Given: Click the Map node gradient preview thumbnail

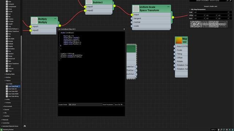Looking at the screenshot, I should click(x=178, y=40).
